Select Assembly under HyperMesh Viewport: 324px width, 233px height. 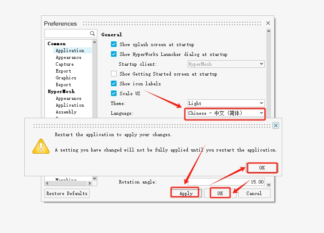66,112
